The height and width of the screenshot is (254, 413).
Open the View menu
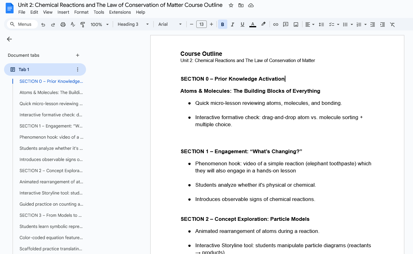tap(48, 12)
